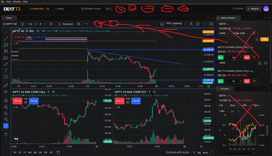Change the 22950 strike dropdown
Viewport: 272px width, 156px height.
click(x=224, y=63)
